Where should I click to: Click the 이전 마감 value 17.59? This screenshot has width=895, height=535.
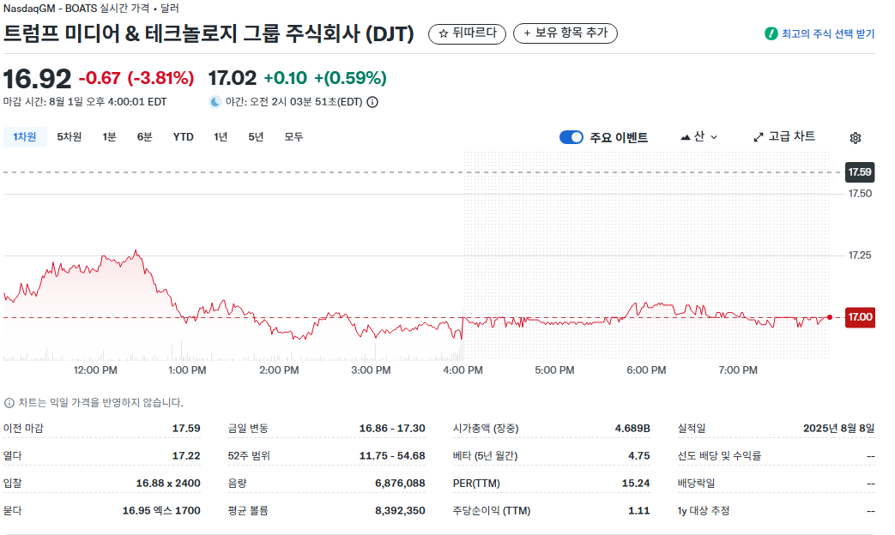186,429
